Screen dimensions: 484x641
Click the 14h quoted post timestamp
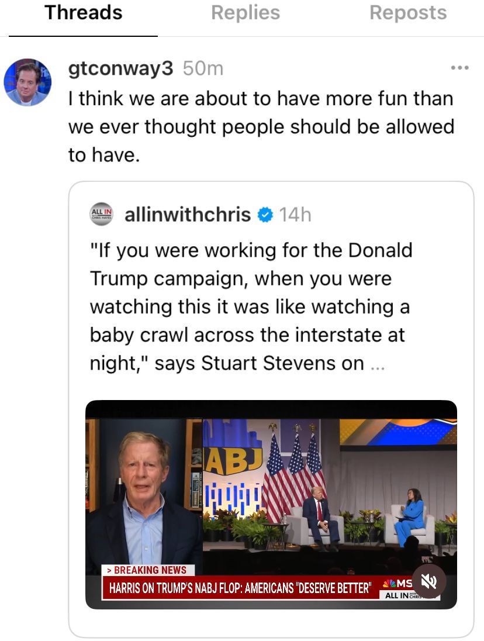point(295,215)
